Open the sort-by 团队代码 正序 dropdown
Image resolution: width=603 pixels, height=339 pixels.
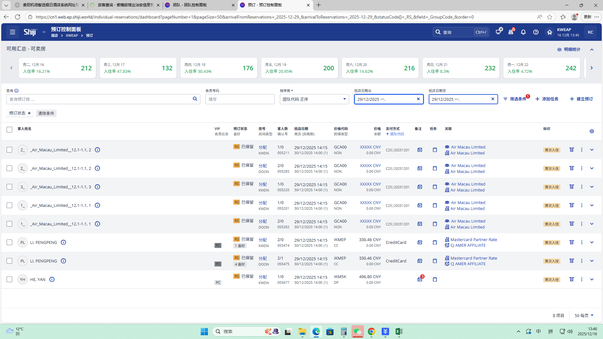[314, 99]
